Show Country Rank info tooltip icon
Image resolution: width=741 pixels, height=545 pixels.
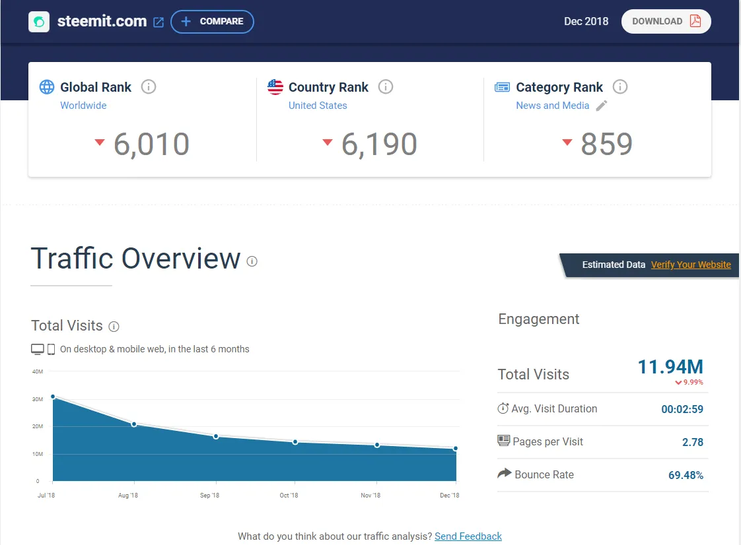386,87
